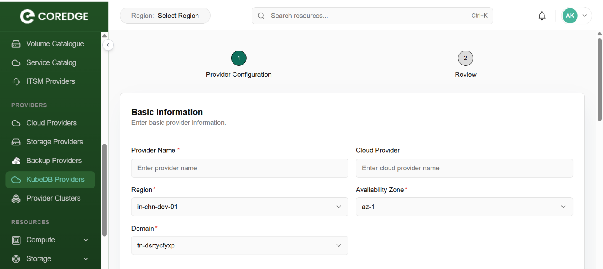
Task: Click the Provider Name input field
Action: point(239,168)
